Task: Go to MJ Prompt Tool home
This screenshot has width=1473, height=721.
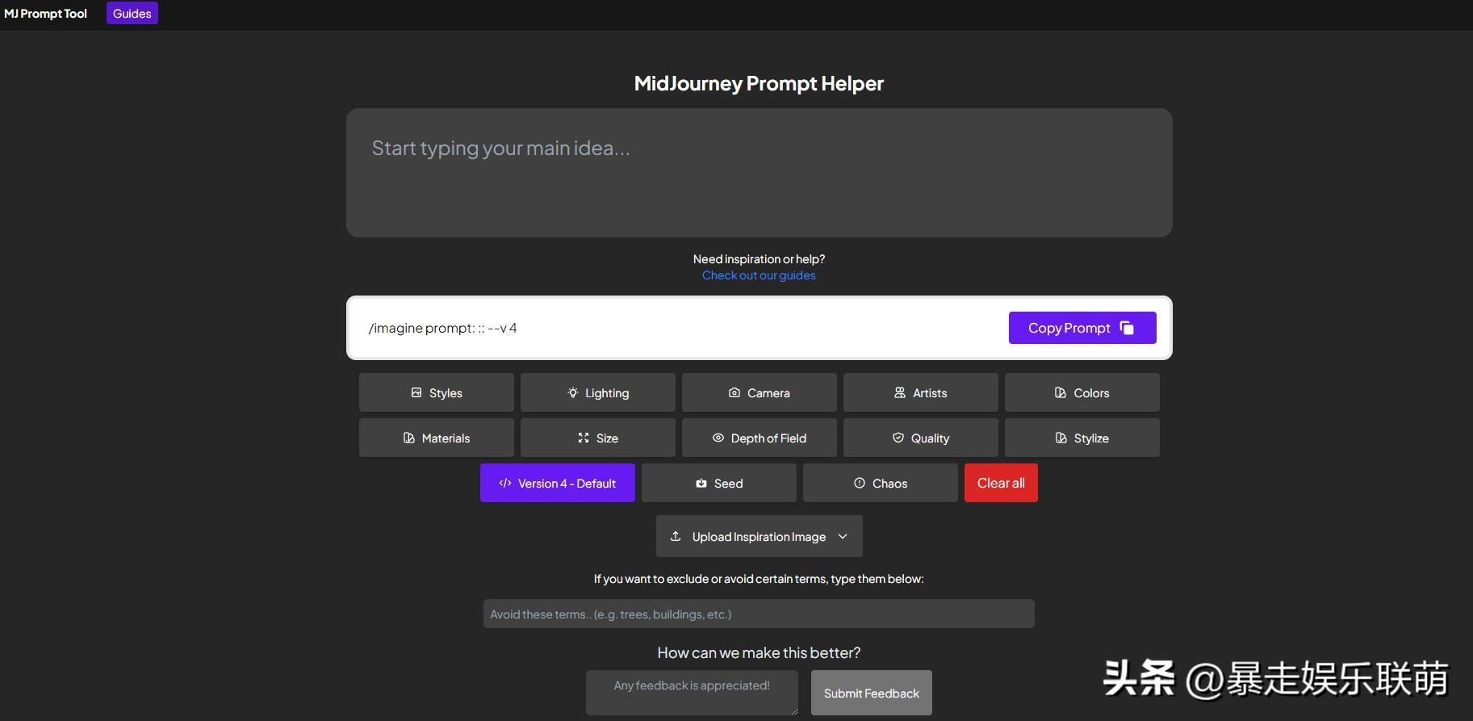Action: [45, 13]
